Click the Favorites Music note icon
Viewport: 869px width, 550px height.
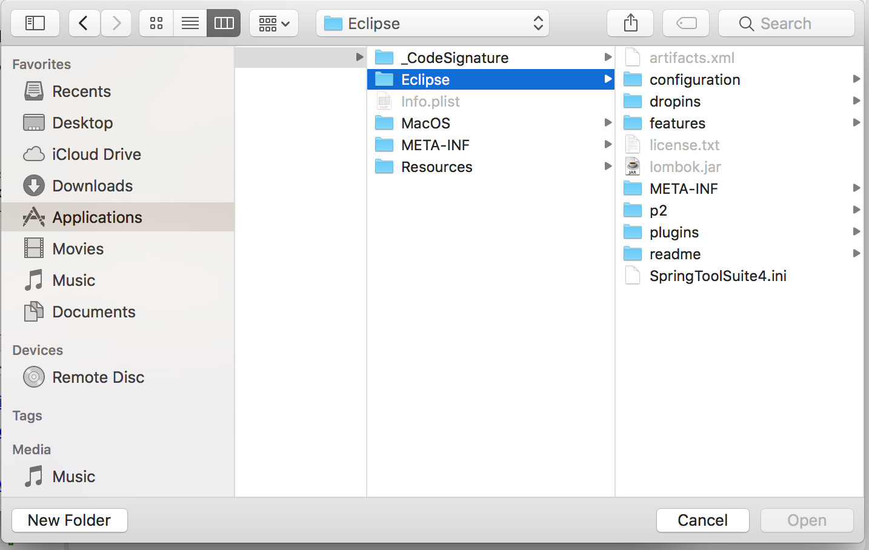pos(34,280)
